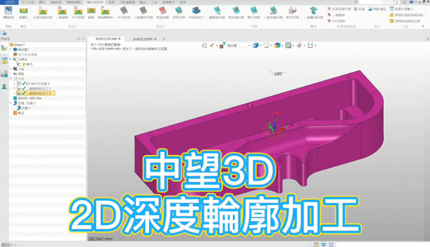
Task: Open the user manager icon in sidebar
Action: 4,86
